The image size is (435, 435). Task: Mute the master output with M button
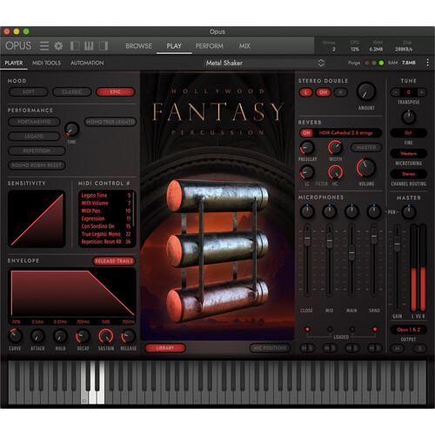[398, 348]
